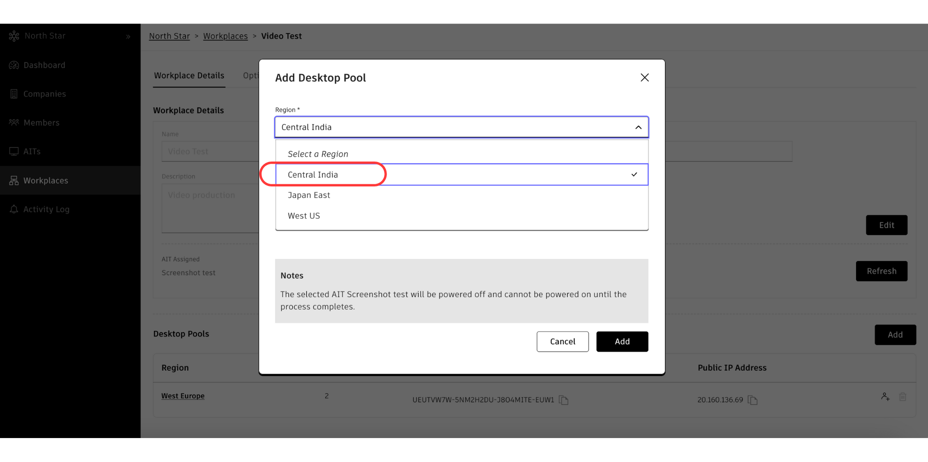Viewport: 928px width, 462px height.
Task: Pick the Central India option
Action: [x=313, y=175]
